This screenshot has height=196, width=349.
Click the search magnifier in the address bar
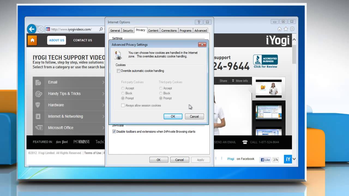click(101, 29)
